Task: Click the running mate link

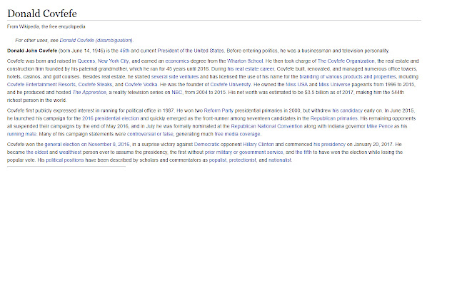Action: pyautogui.click(x=21, y=135)
